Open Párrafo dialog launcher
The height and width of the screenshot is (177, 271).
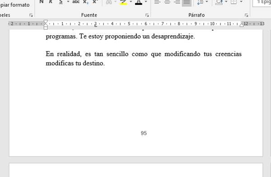click(x=247, y=15)
